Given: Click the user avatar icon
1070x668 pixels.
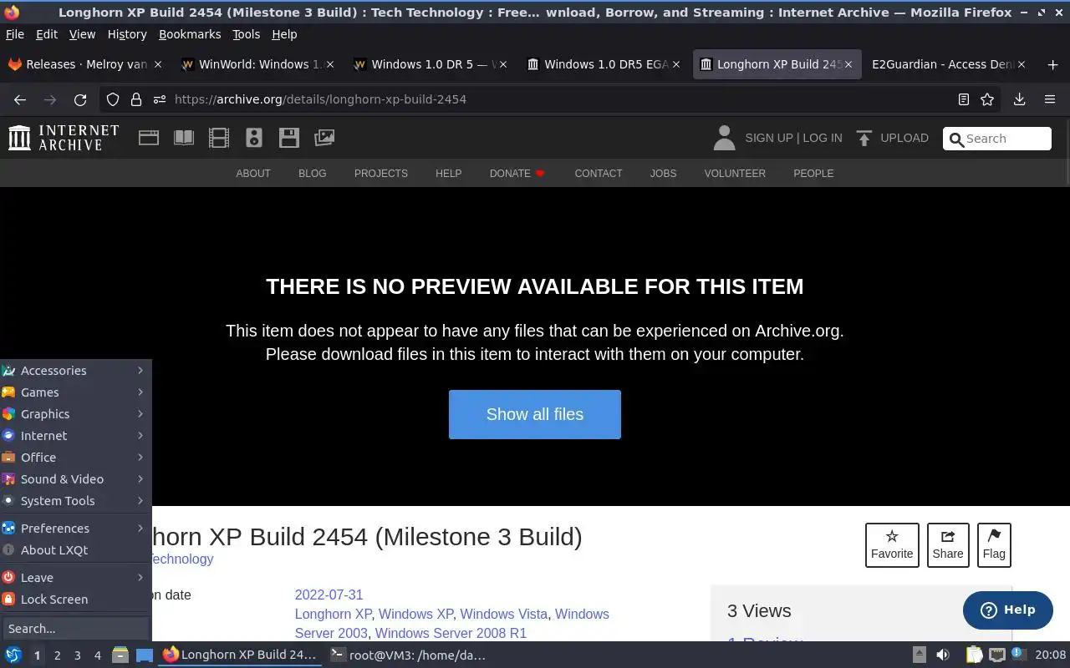Looking at the screenshot, I should tap(724, 138).
